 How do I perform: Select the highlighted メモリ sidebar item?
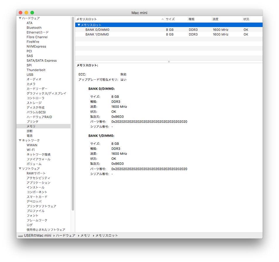tap(43, 126)
